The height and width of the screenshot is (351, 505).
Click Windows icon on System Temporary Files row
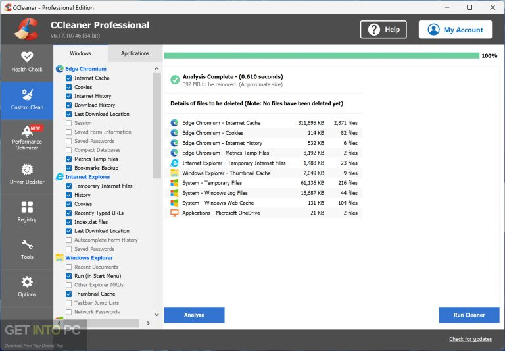click(174, 183)
